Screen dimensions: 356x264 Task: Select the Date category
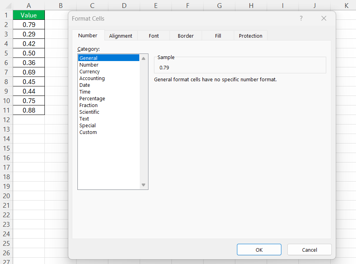pos(109,85)
